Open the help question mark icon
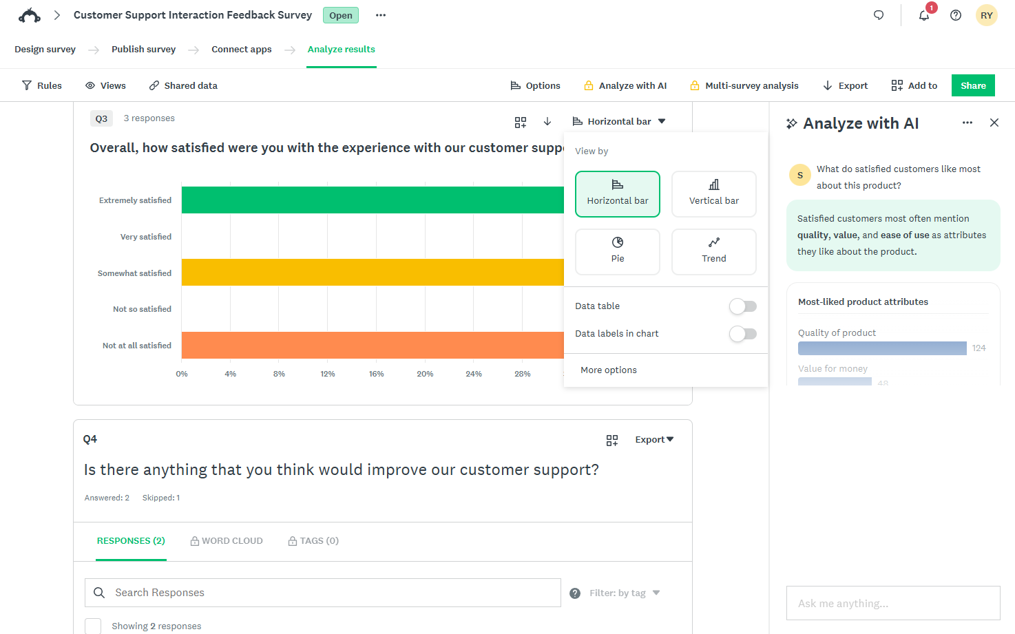 (x=956, y=15)
